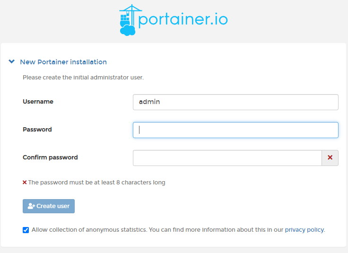Collapse section using the chevron arrow
The width and height of the screenshot is (348, 253).
pyautogui.click(x=12, y=62)
